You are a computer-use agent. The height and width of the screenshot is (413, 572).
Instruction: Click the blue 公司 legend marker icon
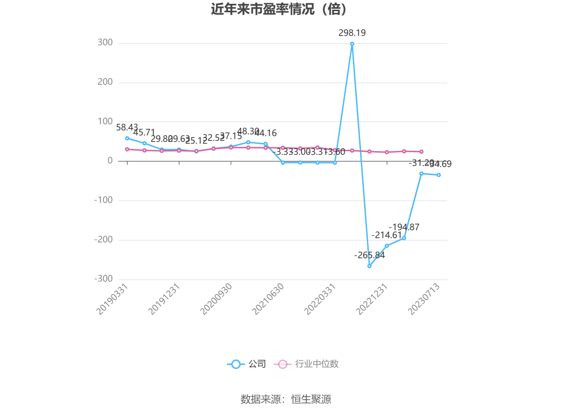click(x=236, y=364)
